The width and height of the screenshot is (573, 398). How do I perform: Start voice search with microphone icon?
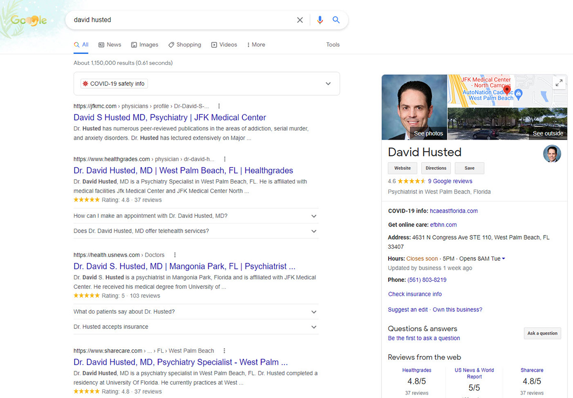point(320,20)
